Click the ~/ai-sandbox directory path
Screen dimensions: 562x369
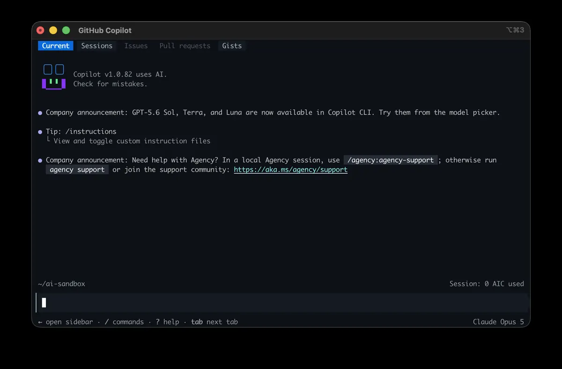click(x=61, y=284)
